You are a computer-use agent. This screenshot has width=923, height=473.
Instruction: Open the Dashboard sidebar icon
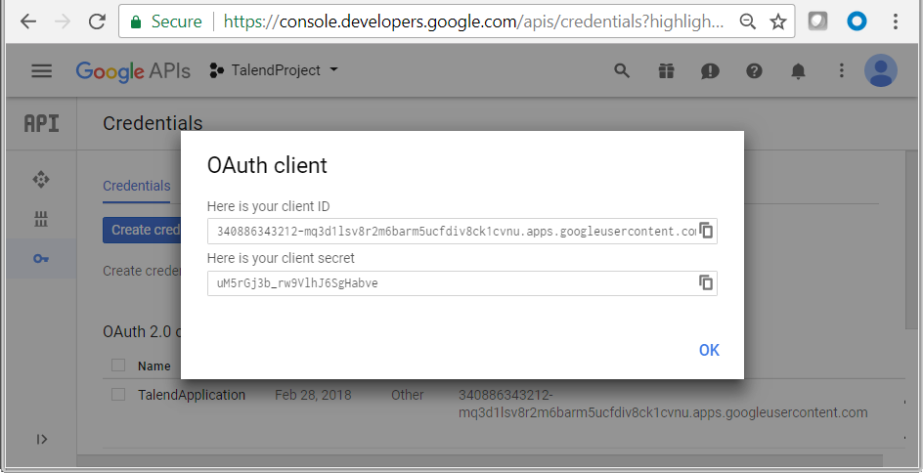(x=41, y=179)
